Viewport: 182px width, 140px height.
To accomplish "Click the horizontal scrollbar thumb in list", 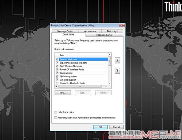I will (x=80, y=86).
